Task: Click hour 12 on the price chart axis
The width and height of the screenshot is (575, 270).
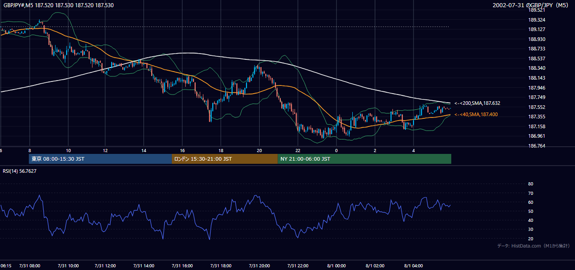Action: pos(106,150)
